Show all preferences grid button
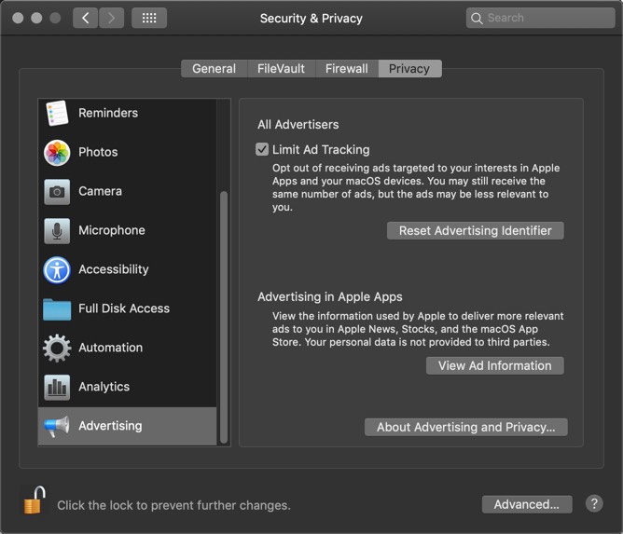 pyautogui.click(x=149, y=18)
